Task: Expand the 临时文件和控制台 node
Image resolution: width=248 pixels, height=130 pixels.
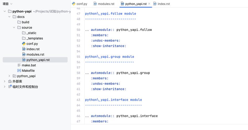Action: tap(5, 87)
